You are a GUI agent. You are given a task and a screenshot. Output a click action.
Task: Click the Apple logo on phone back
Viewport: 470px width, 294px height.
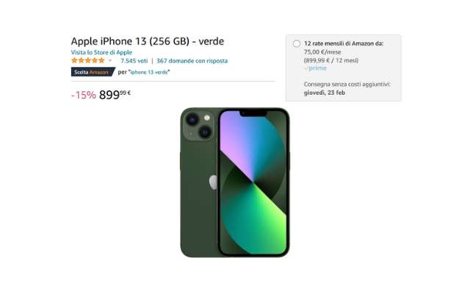[213, 182]
